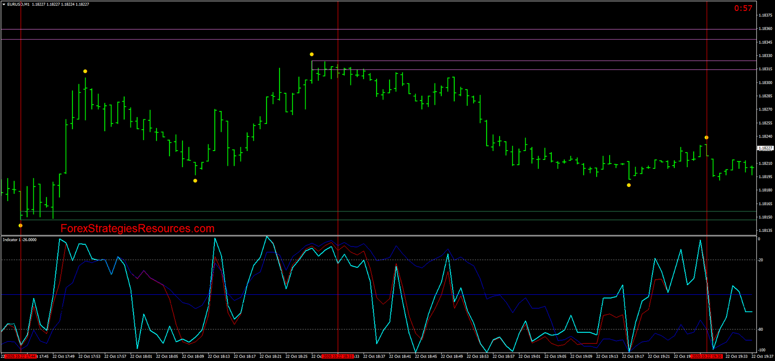Click the 1.18330 price scale label

coord(766,56)
